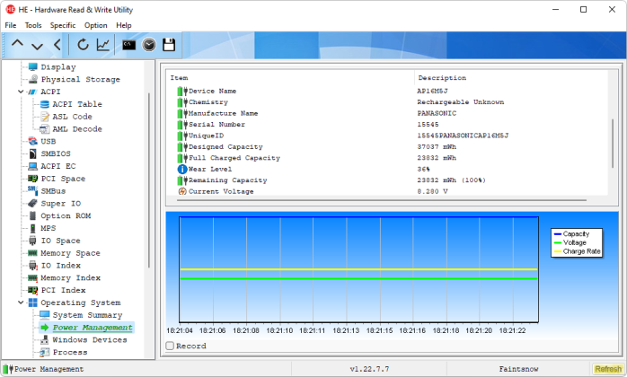The image size is (627, 377).
Task: Select the Physical Storage icon
Action: pos(33,79)
